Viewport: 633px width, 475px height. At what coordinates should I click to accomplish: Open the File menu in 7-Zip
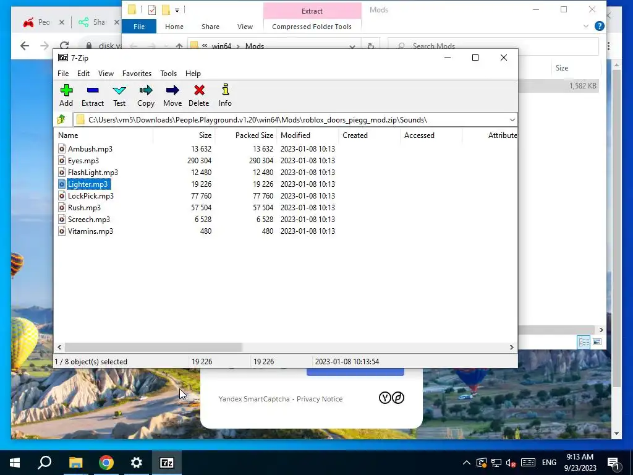63,74
